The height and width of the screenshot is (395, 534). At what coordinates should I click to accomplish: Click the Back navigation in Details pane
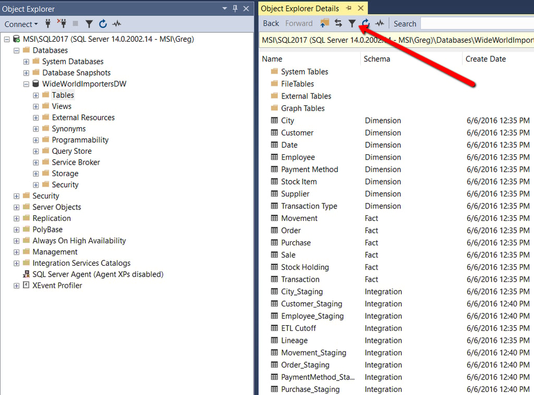click(x=270, y=23)
